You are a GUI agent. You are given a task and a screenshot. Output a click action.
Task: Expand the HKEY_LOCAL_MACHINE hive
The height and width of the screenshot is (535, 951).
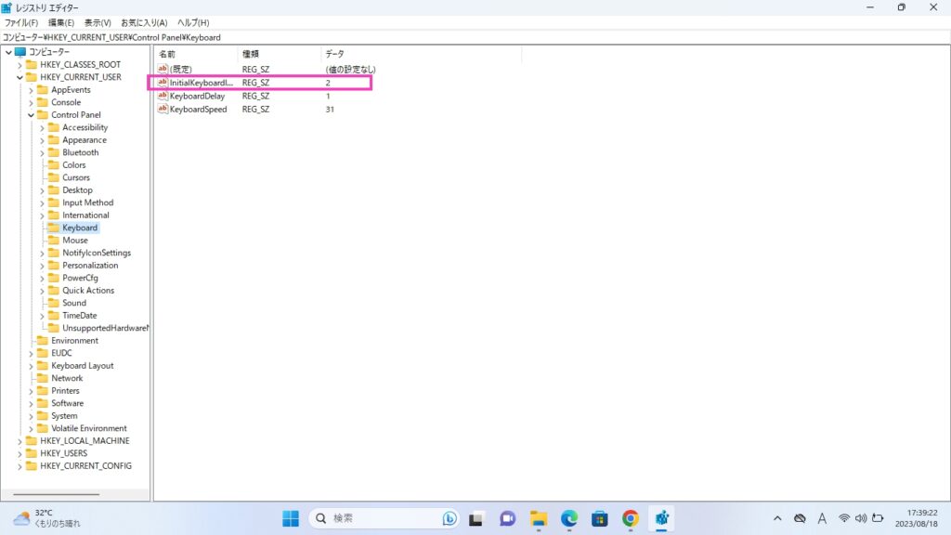(20, 441)
